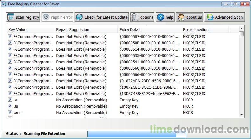Click No Association (Removable) in .ans row
251x139 pixels.
click(82, 113)
